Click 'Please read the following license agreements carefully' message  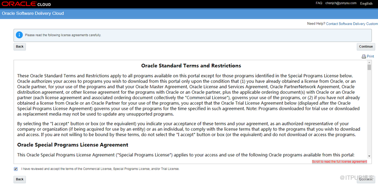tap(63, 35)
